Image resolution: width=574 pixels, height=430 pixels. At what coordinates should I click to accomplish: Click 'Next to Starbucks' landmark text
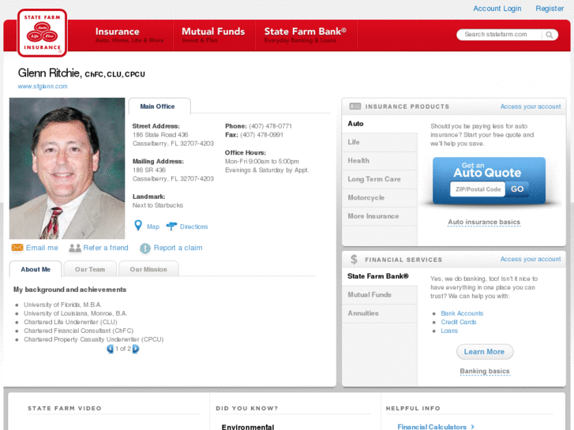pos(158,205)
